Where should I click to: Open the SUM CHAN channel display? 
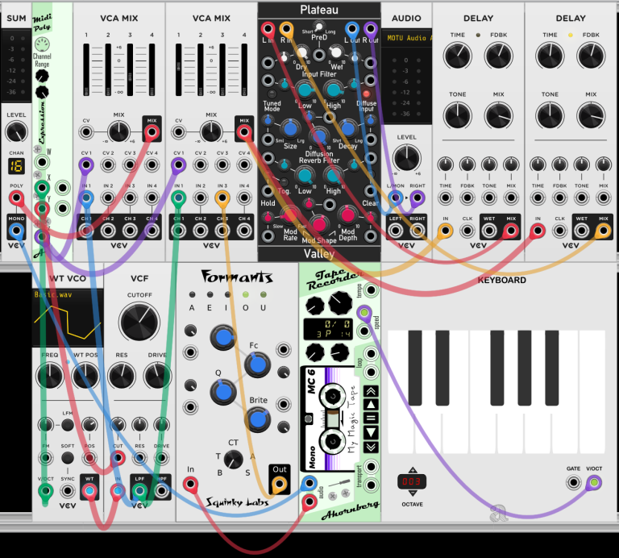click(16, 166)
